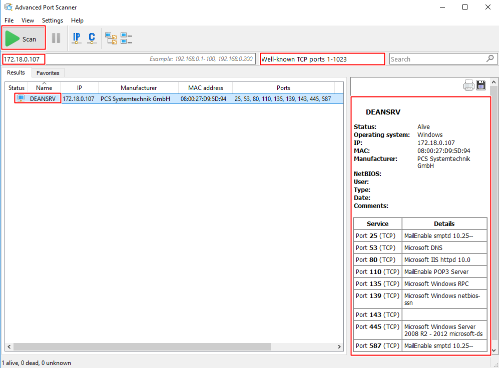The width and height of the screenshot is (499, 368).
Task: Open the View menu
Action: (28, 20)
